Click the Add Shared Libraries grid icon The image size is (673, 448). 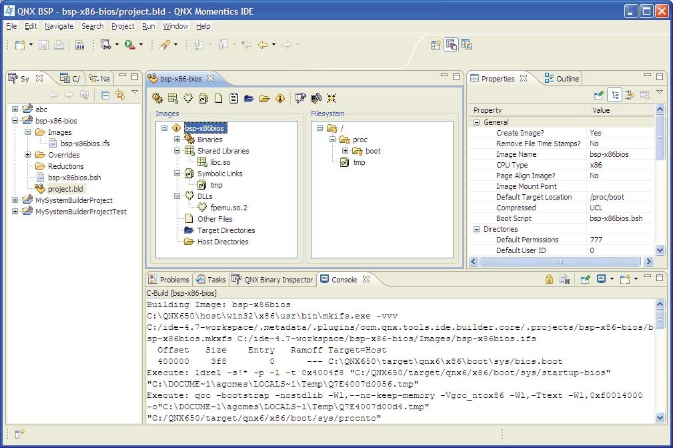click(173, 98)
